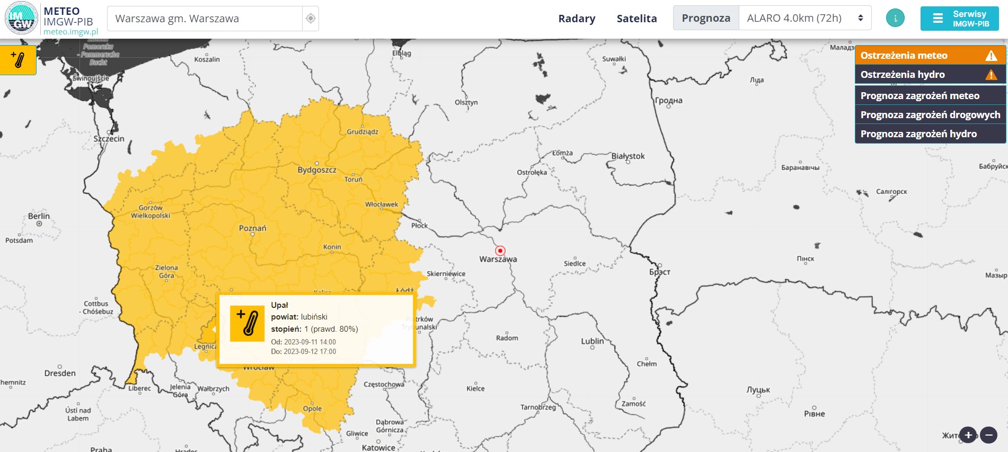Expand the Serwisy IMGW-PIB menu
The height and width of the screenshot is (452, 1008).
[959, 19]
